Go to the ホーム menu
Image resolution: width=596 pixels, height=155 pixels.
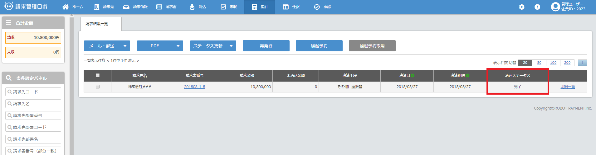[73, 7]
